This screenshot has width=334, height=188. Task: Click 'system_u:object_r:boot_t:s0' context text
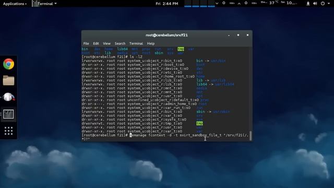pos(156,65)
